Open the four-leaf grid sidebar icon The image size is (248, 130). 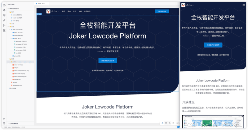tap(4, 31)
